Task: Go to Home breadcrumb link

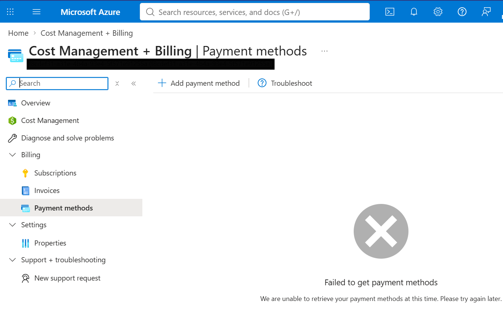Action: (x=18, y=33)
